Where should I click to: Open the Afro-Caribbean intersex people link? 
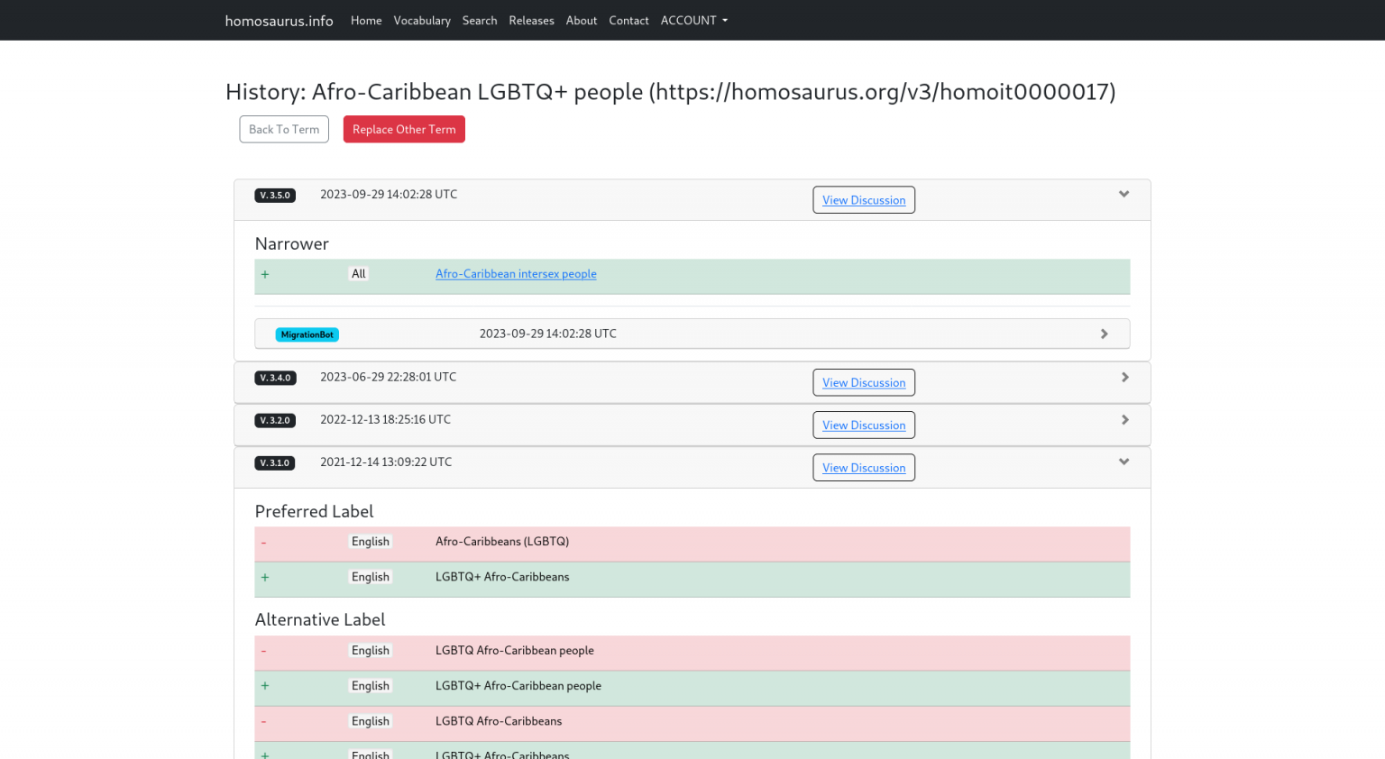[x=516, y=273]
